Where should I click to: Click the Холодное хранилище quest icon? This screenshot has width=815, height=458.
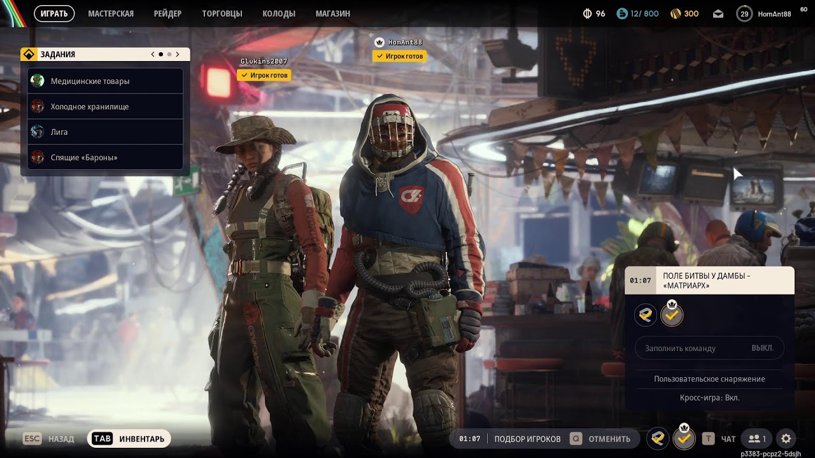pos(38,106)
